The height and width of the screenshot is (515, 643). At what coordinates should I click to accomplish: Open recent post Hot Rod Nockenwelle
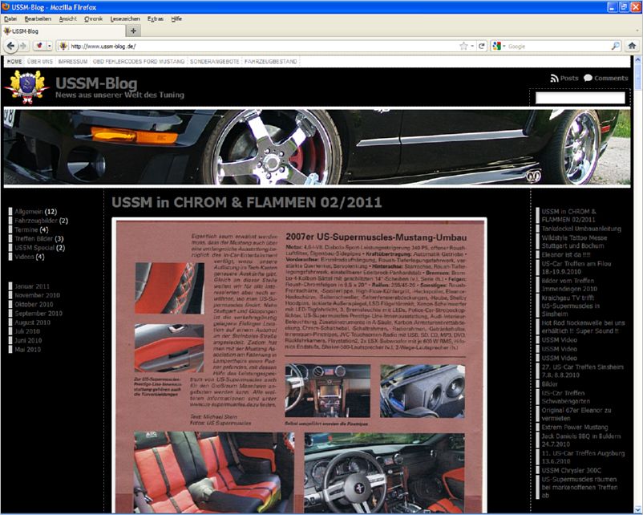tap(583, 327)
